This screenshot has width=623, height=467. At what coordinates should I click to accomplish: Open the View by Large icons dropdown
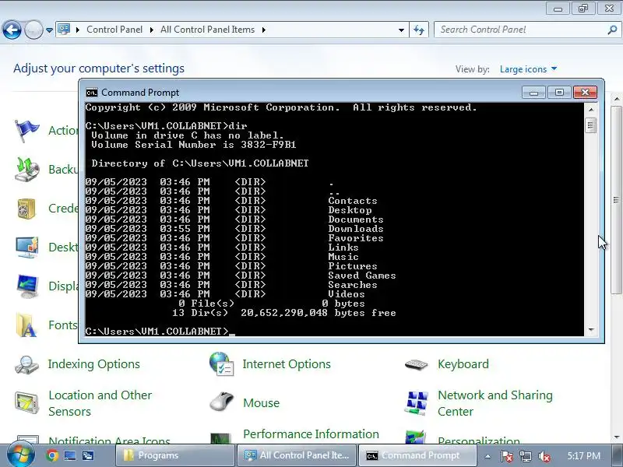point(529,69)
